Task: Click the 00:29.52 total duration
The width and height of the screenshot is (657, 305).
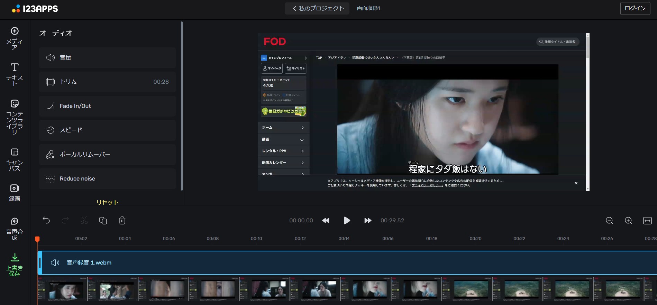Action: click(392, 221)
